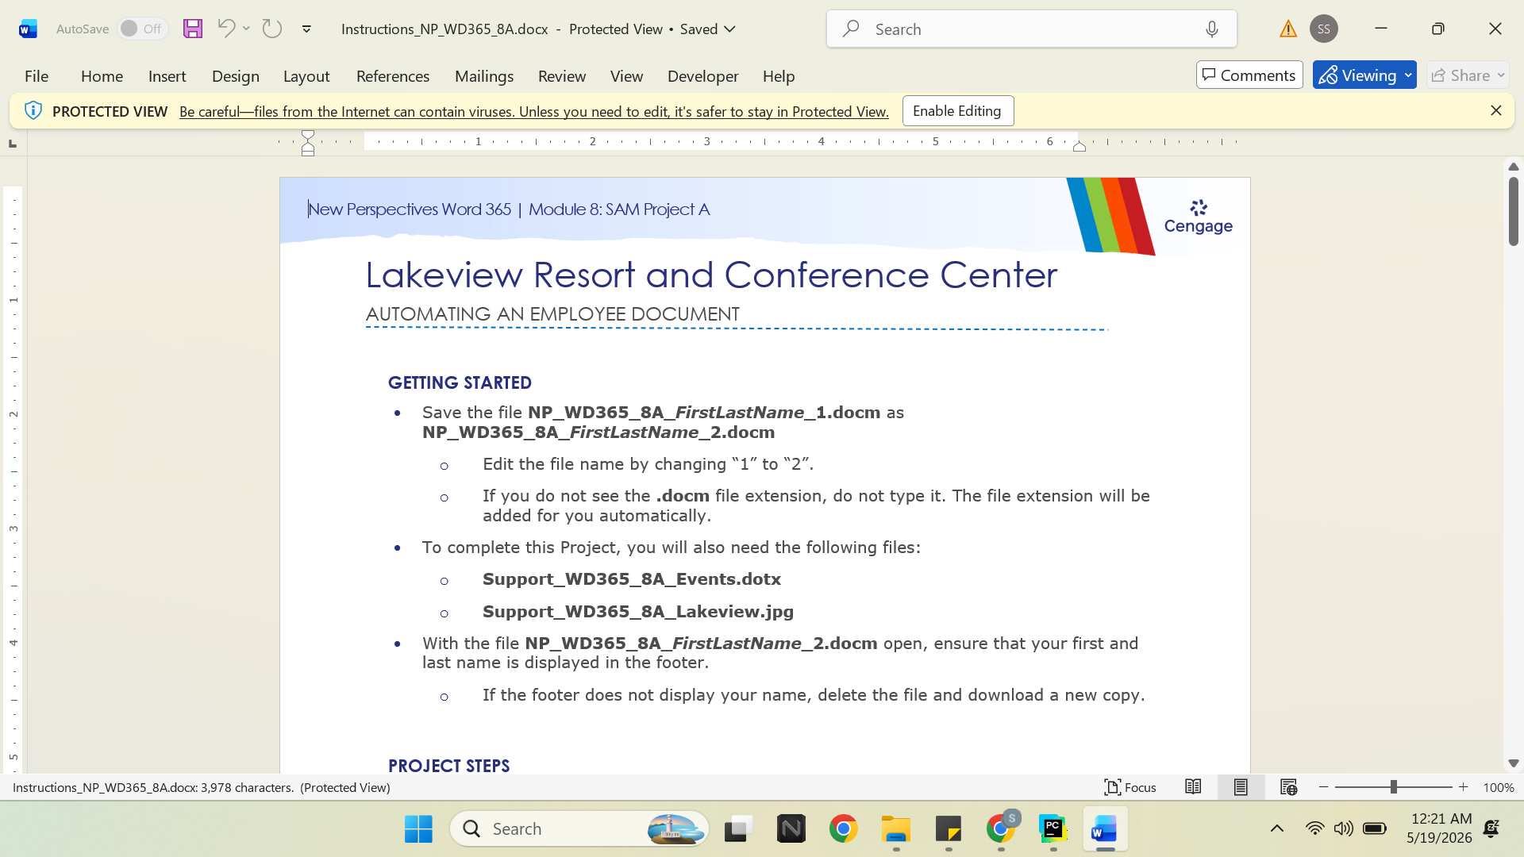The width and height of the screenshot is (1524, 857).
Task: Click the 3,978 characters count in status bar
Action: 247,787
